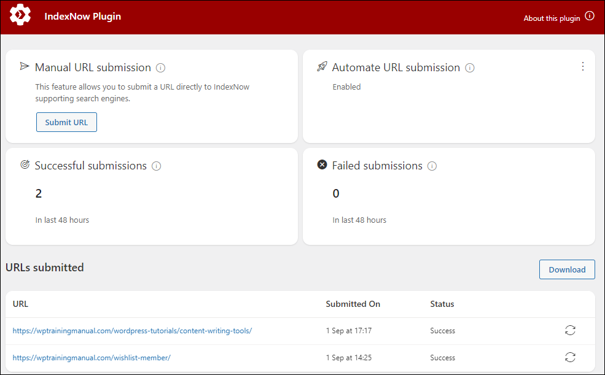Click the failed submissions X circle icon
The height and width of the screenshot is (375, 605).
322,165
